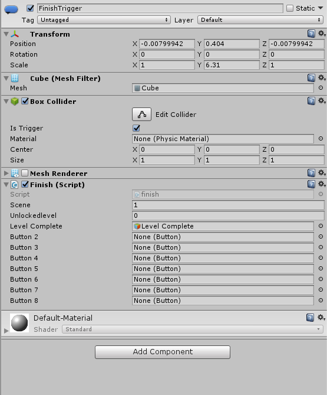Open the Layer dropdown showing Default

[x=260, y=20]
